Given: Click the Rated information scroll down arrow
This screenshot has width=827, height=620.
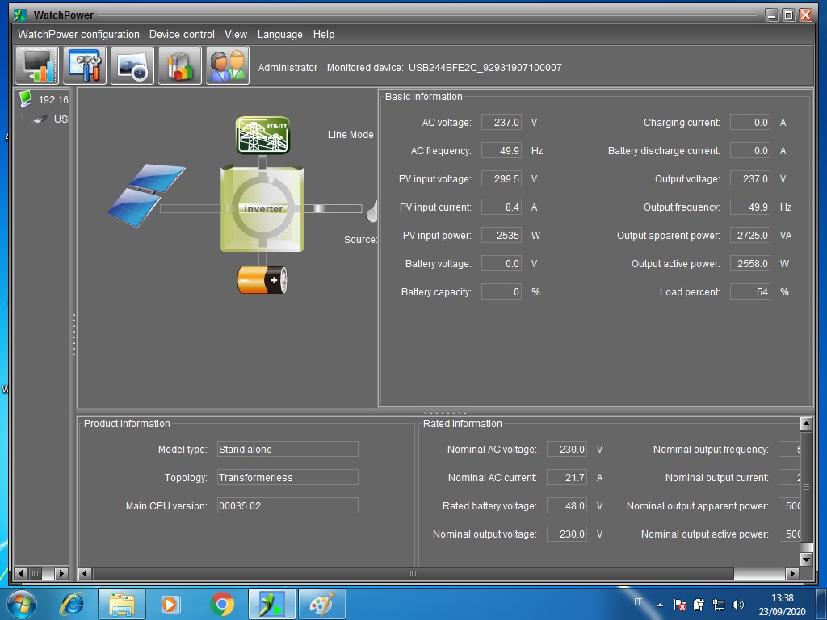Looking at the screenshot, I should click(x=805, y=559).
